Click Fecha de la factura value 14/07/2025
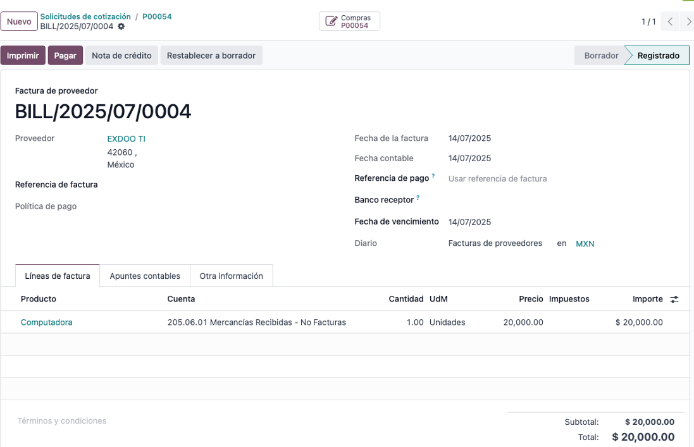 (x=469, y=138)
